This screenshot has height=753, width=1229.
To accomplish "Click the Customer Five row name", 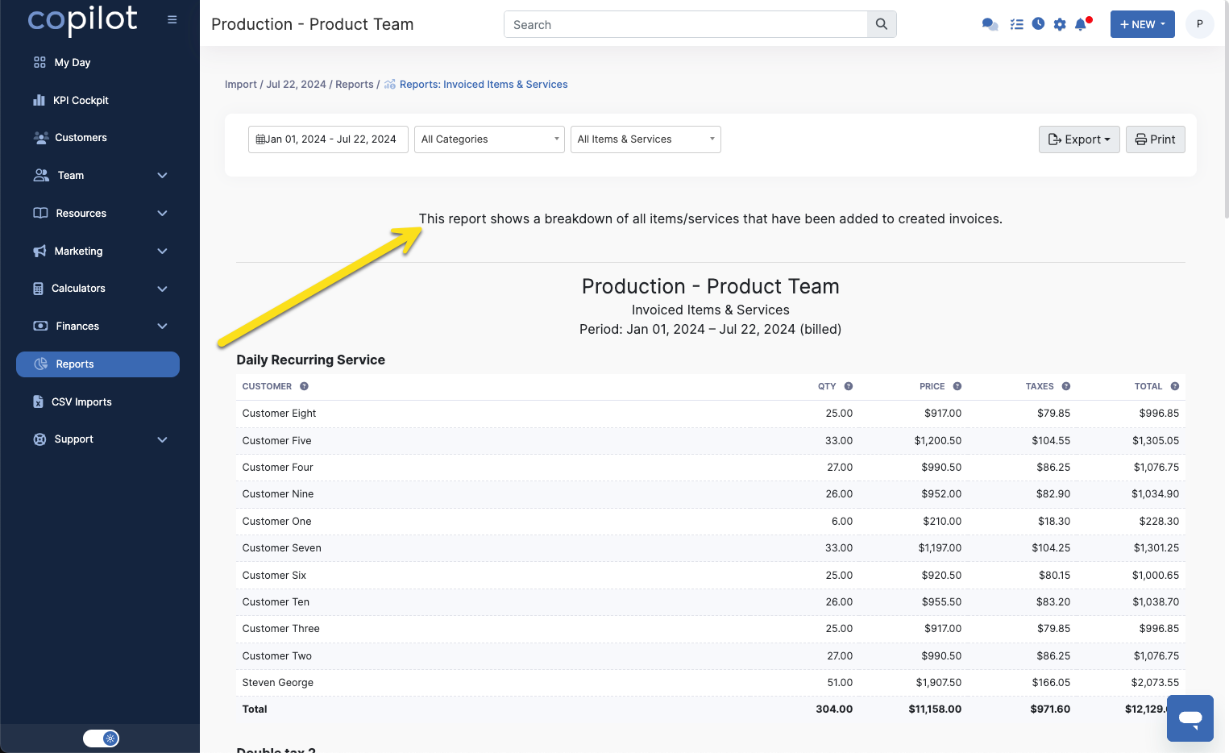I will pyautogui.click(x=276, y=441).
